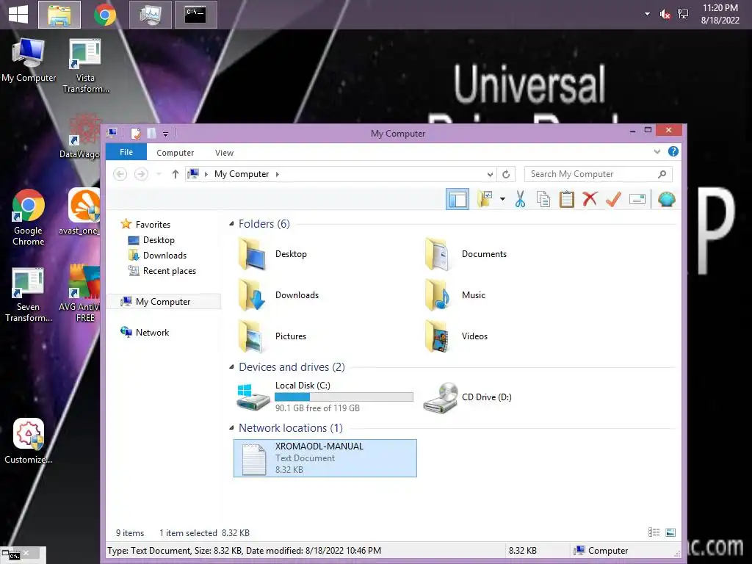Select the Downloads folder in Folders
This screenshot has width=752, height=564.
tap(278, 295)
